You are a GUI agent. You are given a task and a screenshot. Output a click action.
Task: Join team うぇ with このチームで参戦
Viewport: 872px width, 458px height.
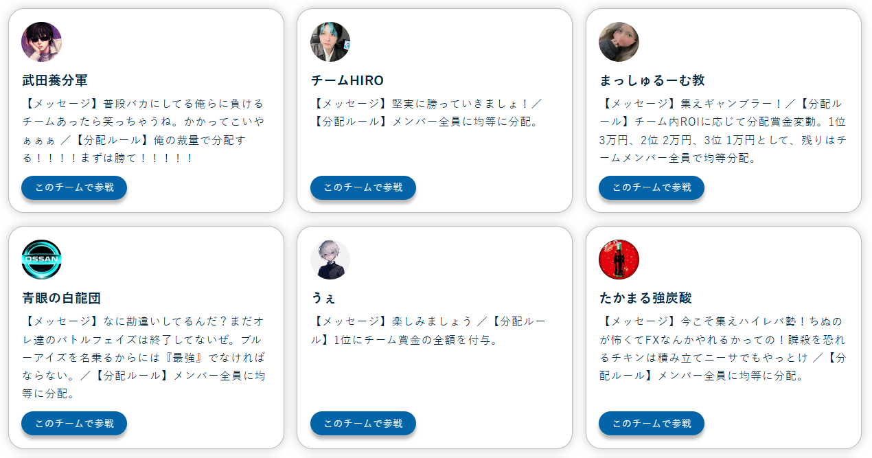(x=363, y=423)
